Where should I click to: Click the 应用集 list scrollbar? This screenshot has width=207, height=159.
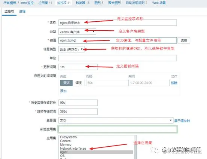[135, 147]
